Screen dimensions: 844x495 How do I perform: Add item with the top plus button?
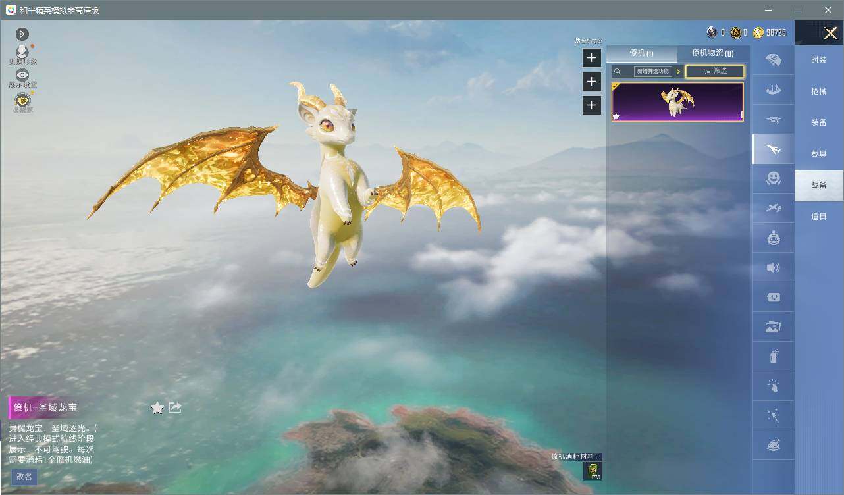point(591,58)
